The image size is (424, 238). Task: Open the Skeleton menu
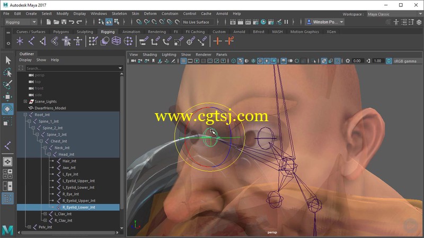[x=119, y=14]
